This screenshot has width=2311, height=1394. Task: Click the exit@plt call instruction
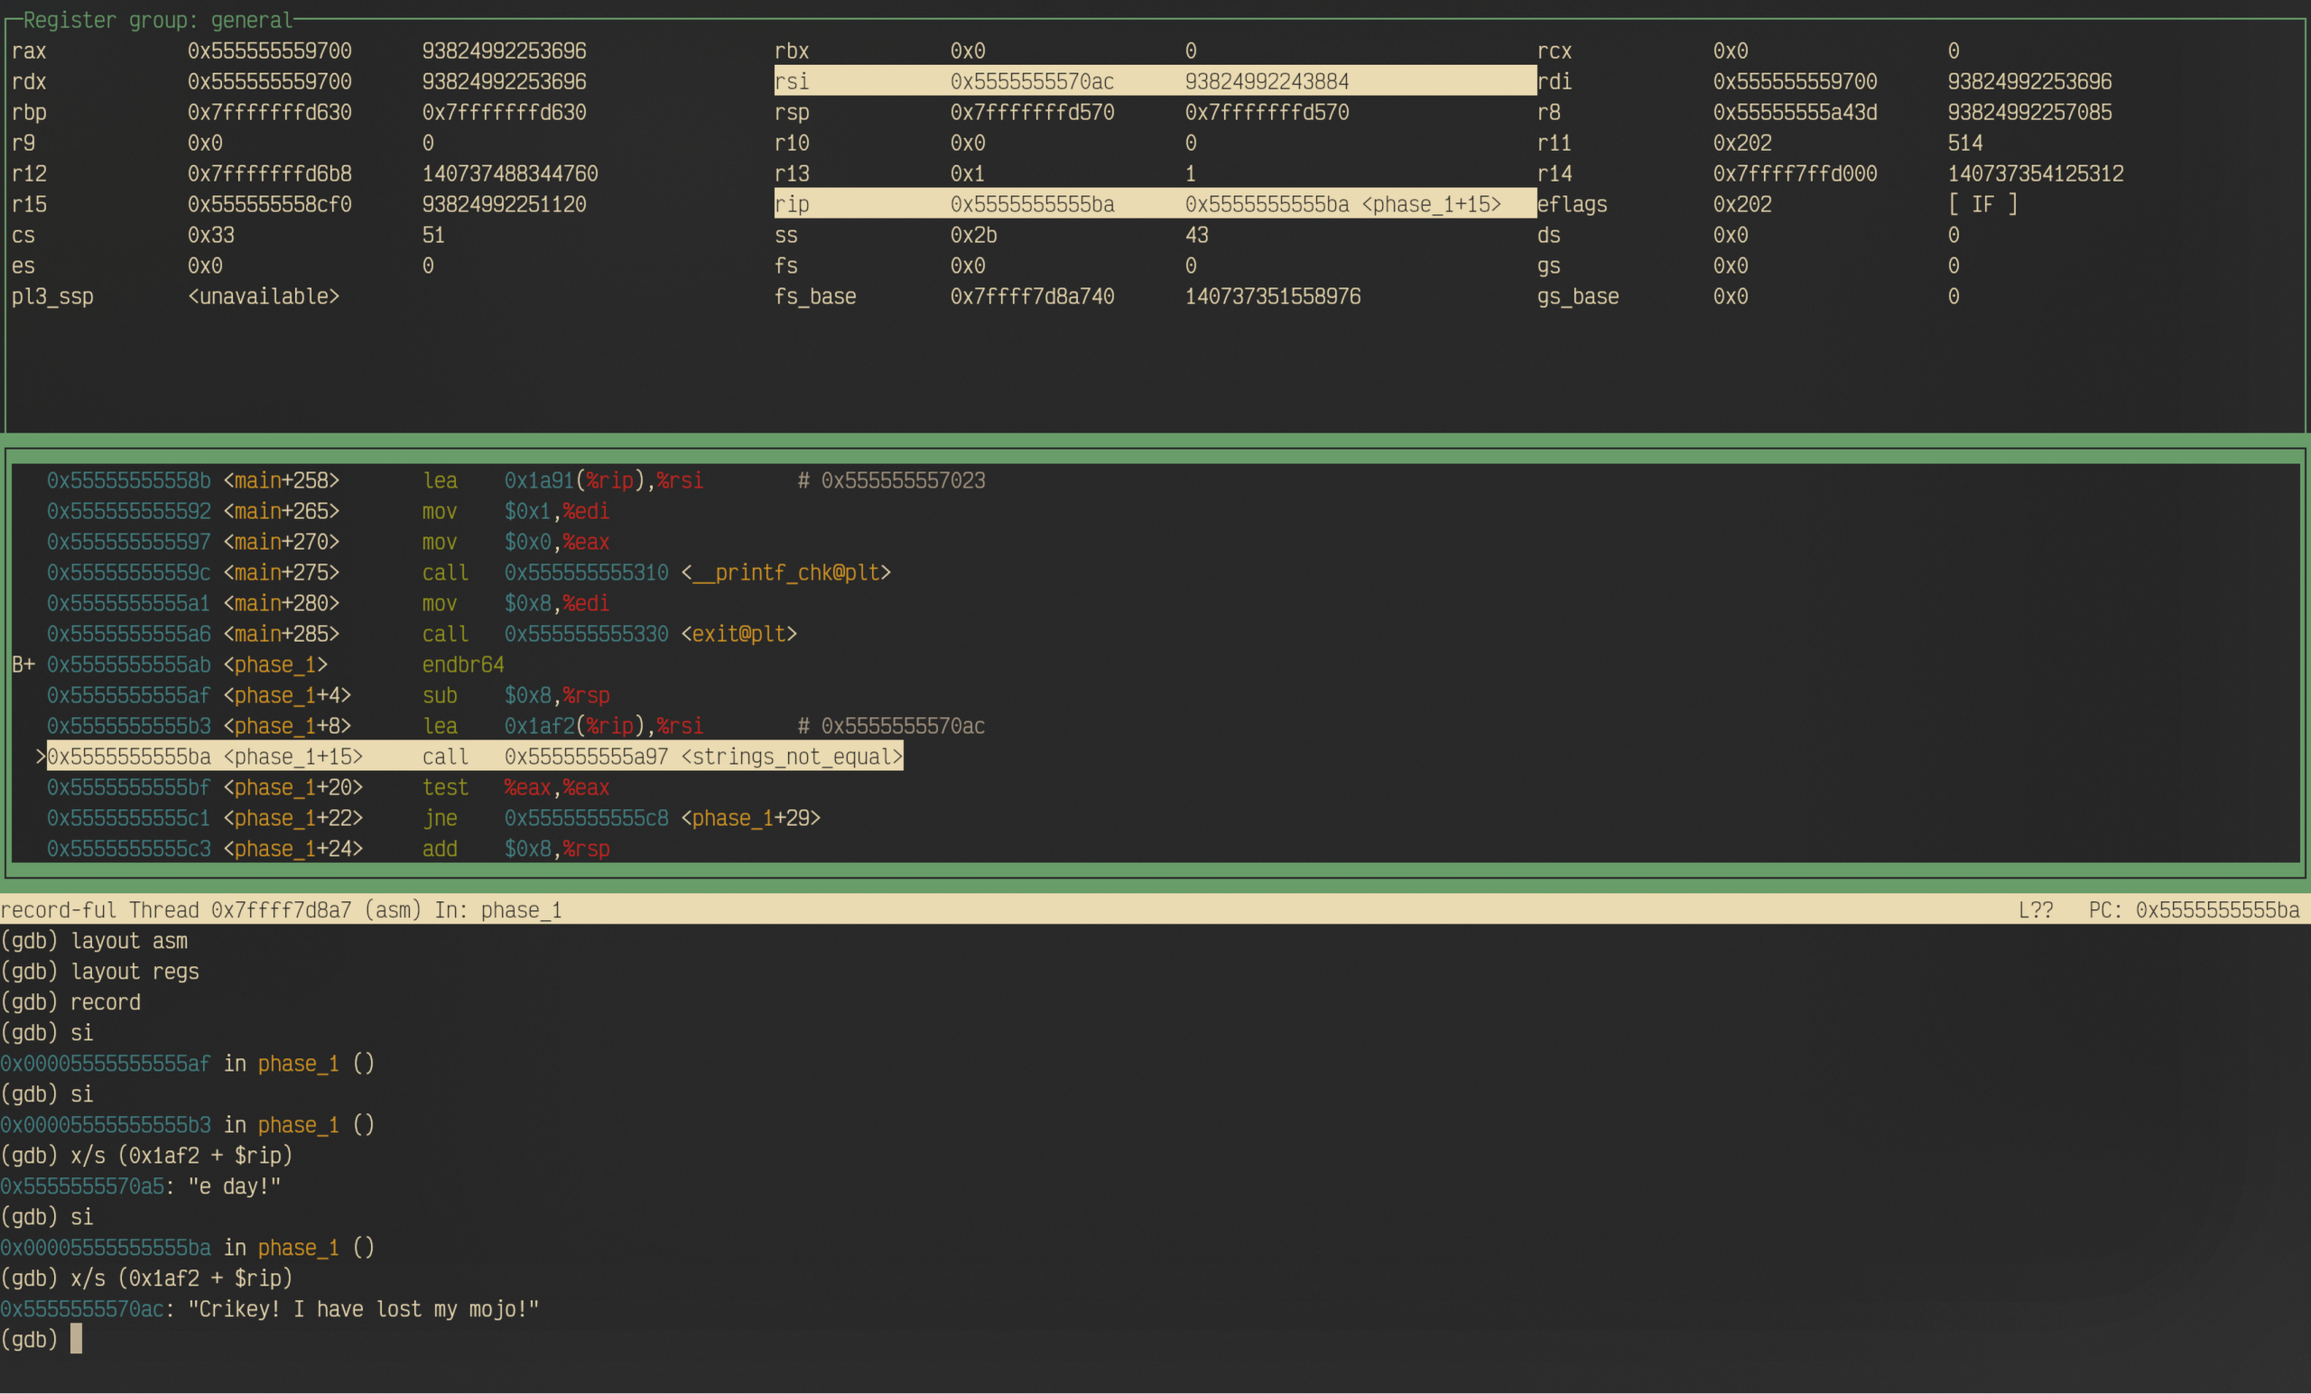[x=608, y=634]
